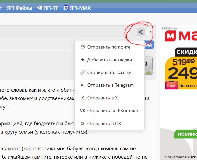The width and height of the screenshot is (197, 160).
Task: Choose "Скопировать ссылку" from share menu
Action: pyautogui.click(x=110, y=72)
